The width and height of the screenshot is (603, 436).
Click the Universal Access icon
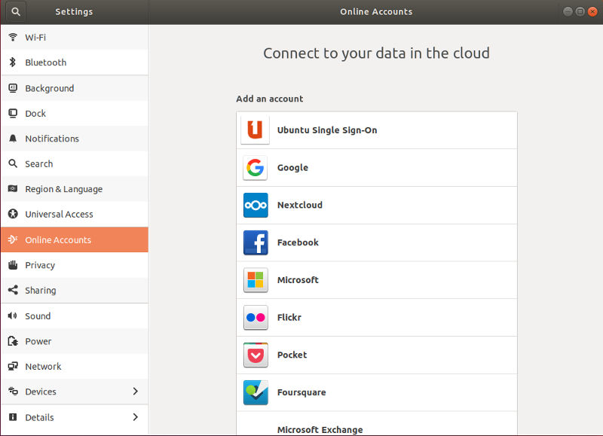(12, 214)
